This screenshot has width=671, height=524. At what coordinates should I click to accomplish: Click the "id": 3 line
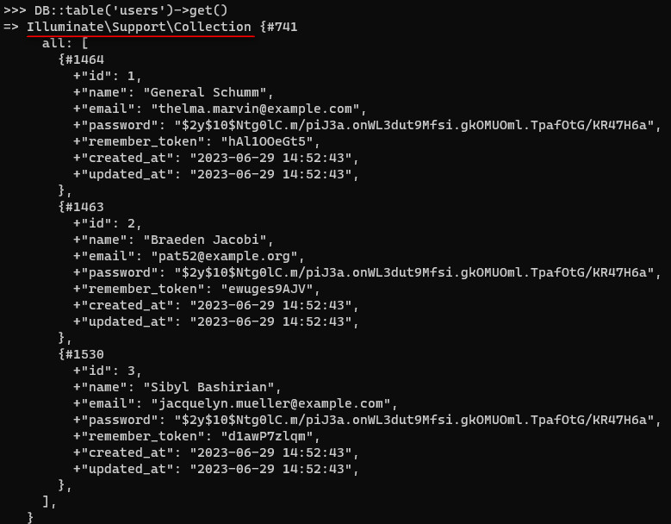point(107,371)
